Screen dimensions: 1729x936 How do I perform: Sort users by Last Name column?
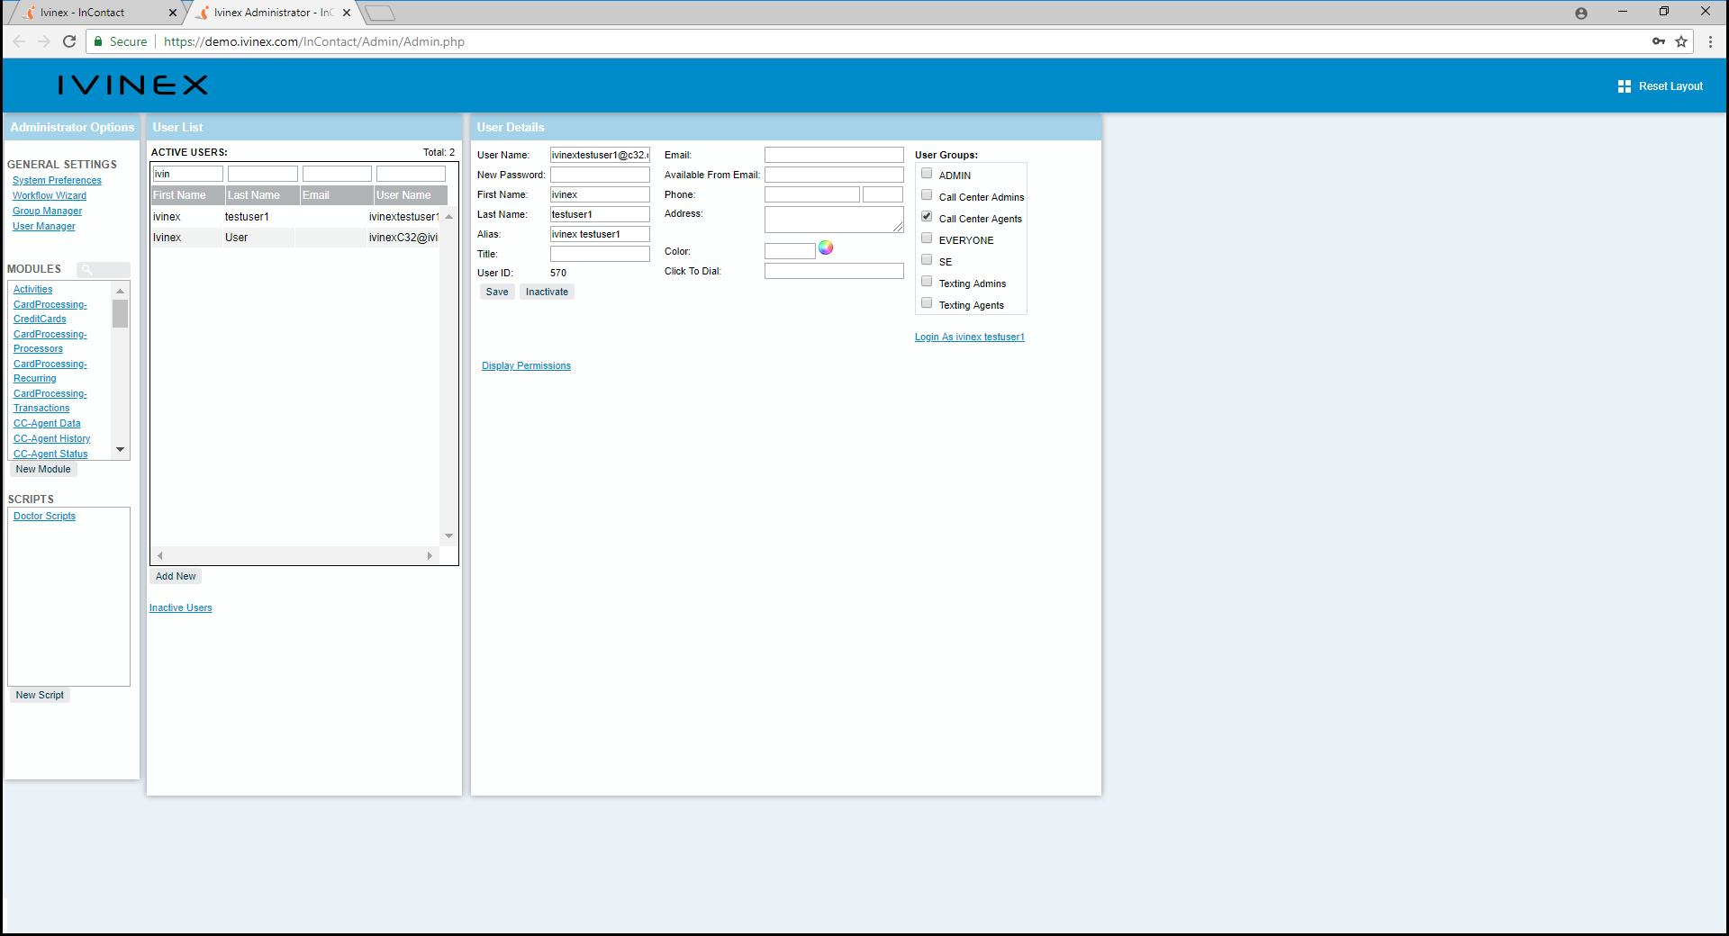click(262, 195)
